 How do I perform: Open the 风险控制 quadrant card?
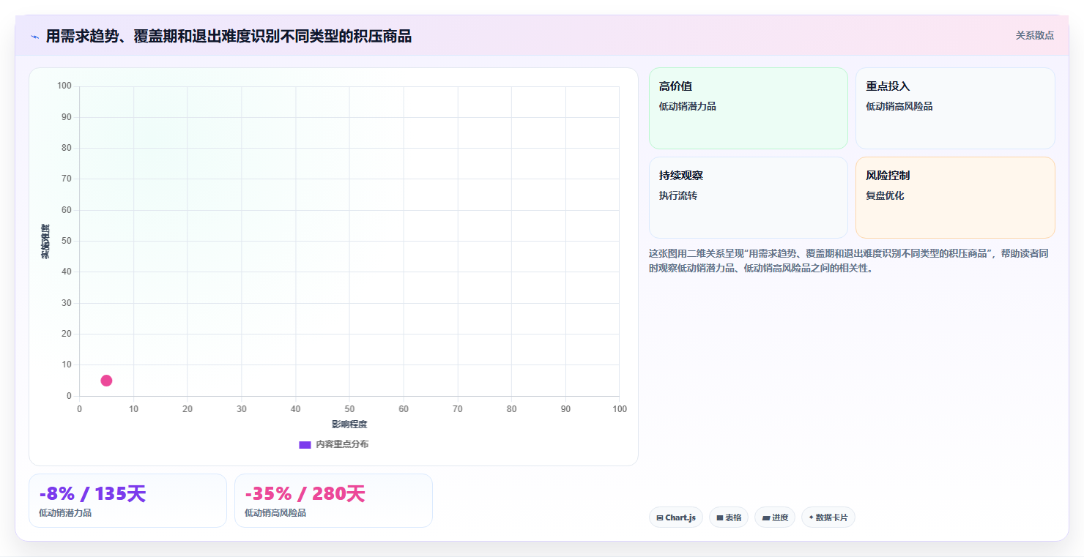click(x=955, y=198)
